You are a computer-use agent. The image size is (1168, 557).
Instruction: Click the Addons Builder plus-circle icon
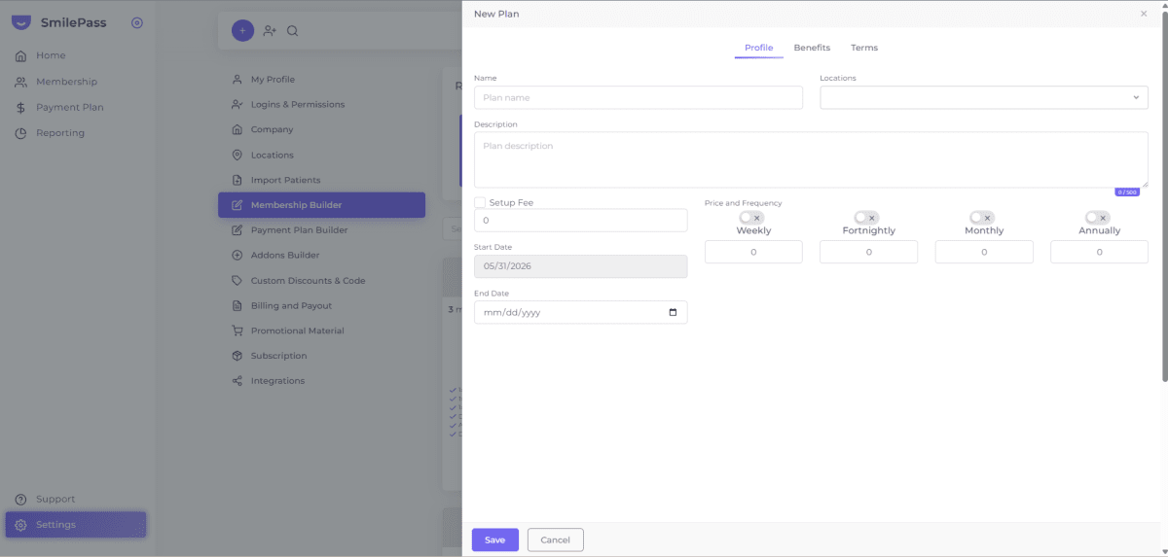[x=237, y=256]
